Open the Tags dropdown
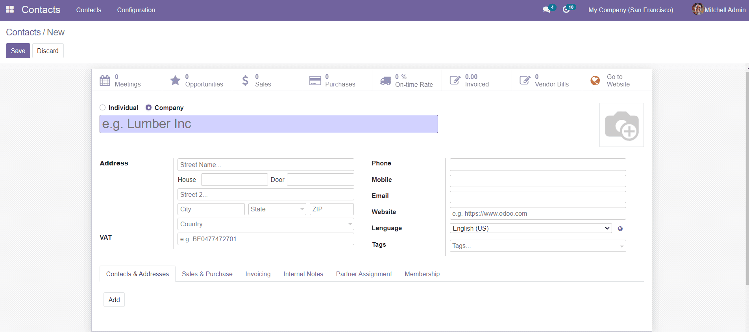 (x=538, y=246)
